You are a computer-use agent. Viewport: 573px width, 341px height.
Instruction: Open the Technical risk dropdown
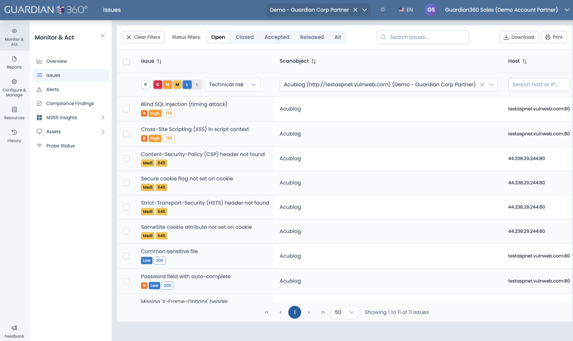point(232,85)
